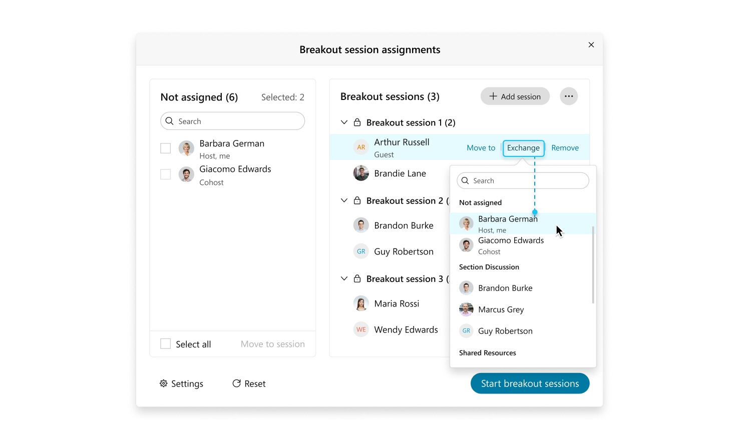
Task: Collapse Breakout session 2 with its chevron
Action: pyautogui.click(x=344, y=200)
